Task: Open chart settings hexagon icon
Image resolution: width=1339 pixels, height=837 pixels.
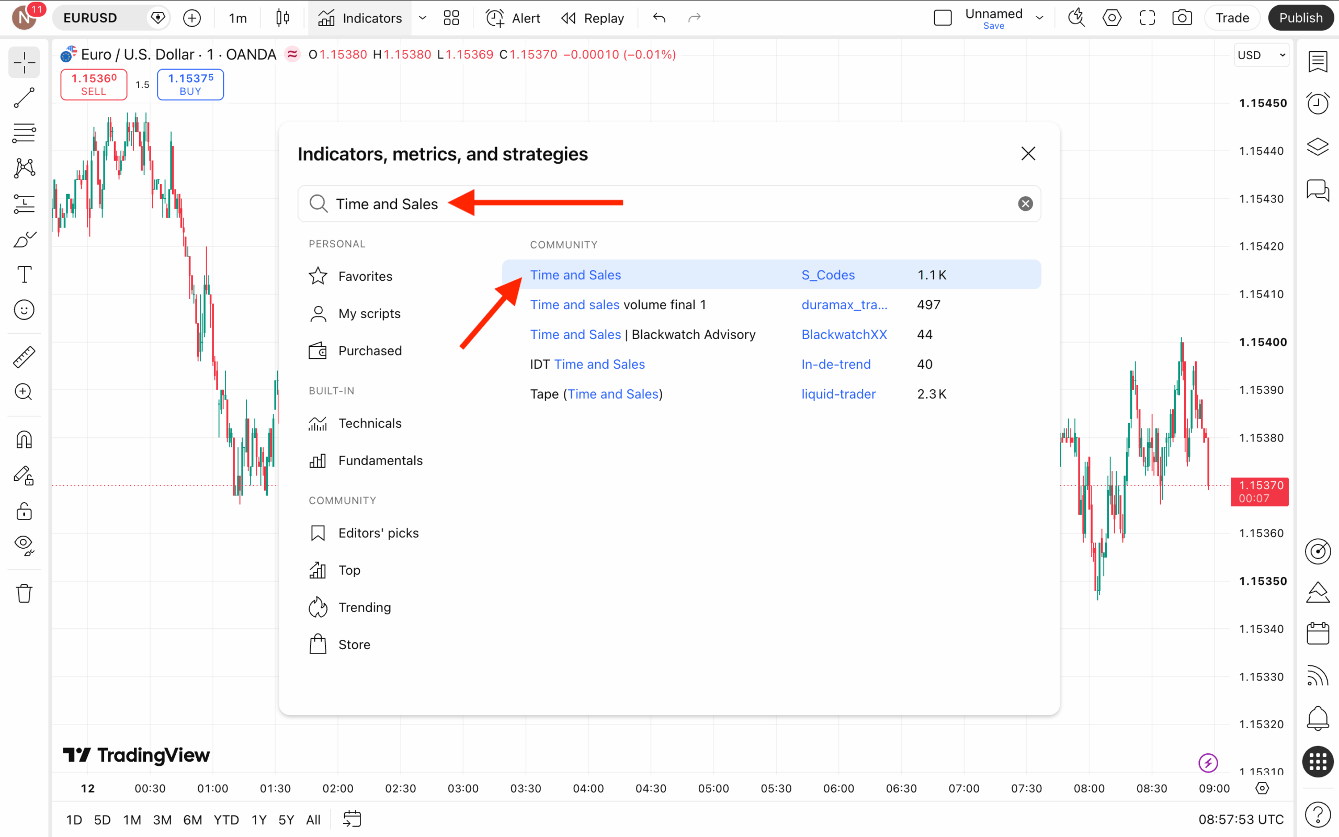Action: point(1111,18)
